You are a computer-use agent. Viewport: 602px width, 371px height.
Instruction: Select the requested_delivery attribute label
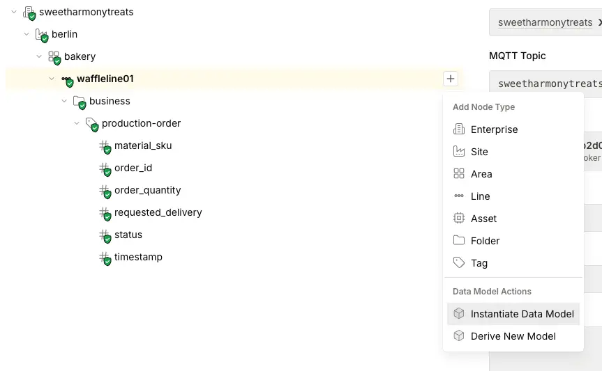(158, 212)
